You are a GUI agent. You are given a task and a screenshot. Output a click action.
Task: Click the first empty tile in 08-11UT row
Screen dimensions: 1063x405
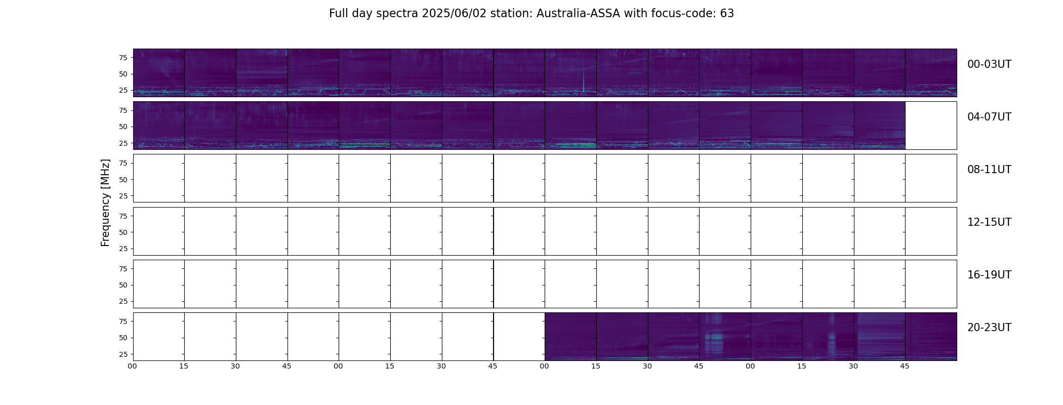click(159, 178)
